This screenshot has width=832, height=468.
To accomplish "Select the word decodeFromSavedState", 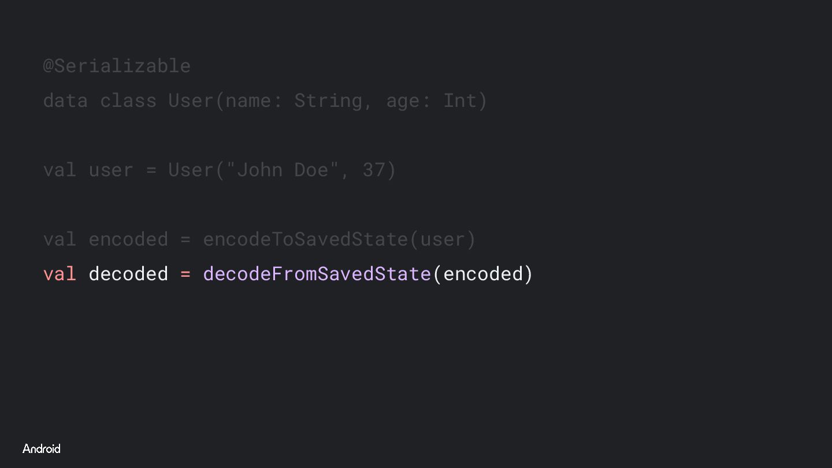I will tap(317, 274).
